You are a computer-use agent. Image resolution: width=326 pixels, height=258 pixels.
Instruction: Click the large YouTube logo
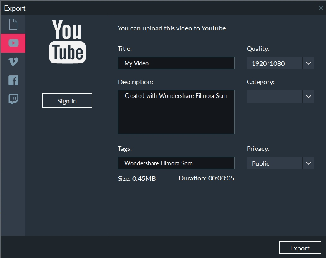(67, 42)
